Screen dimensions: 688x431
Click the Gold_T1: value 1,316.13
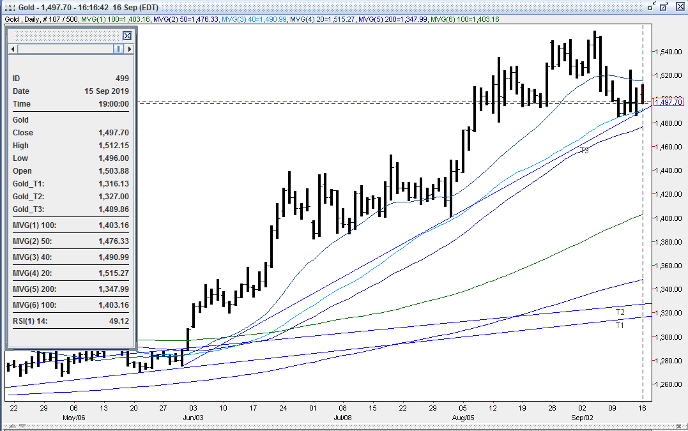(114, 184)
